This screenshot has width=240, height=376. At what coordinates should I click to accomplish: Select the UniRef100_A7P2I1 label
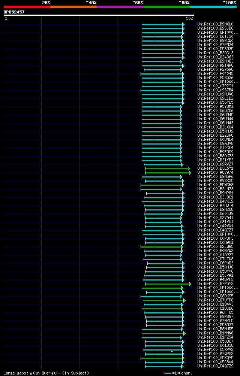pyautogui.click(x=215, y=86)
